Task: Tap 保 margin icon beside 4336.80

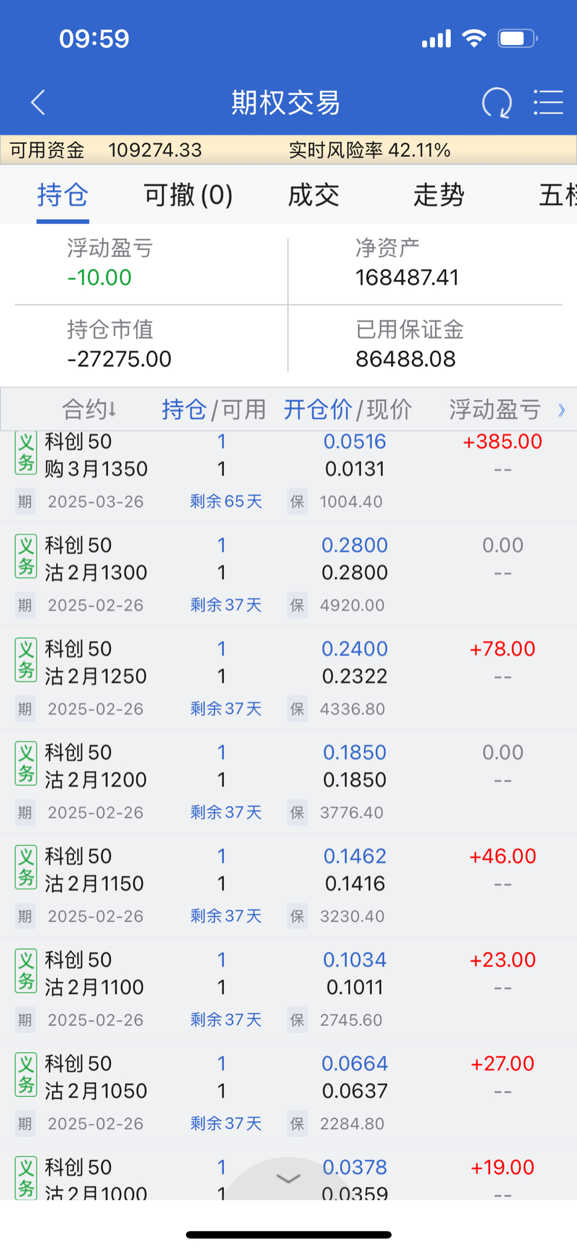Action: point(297,709)
